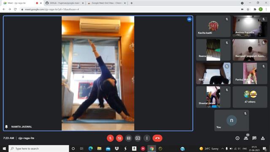
Task: Toggle the microphone mute button
Action: coord(110,138)
